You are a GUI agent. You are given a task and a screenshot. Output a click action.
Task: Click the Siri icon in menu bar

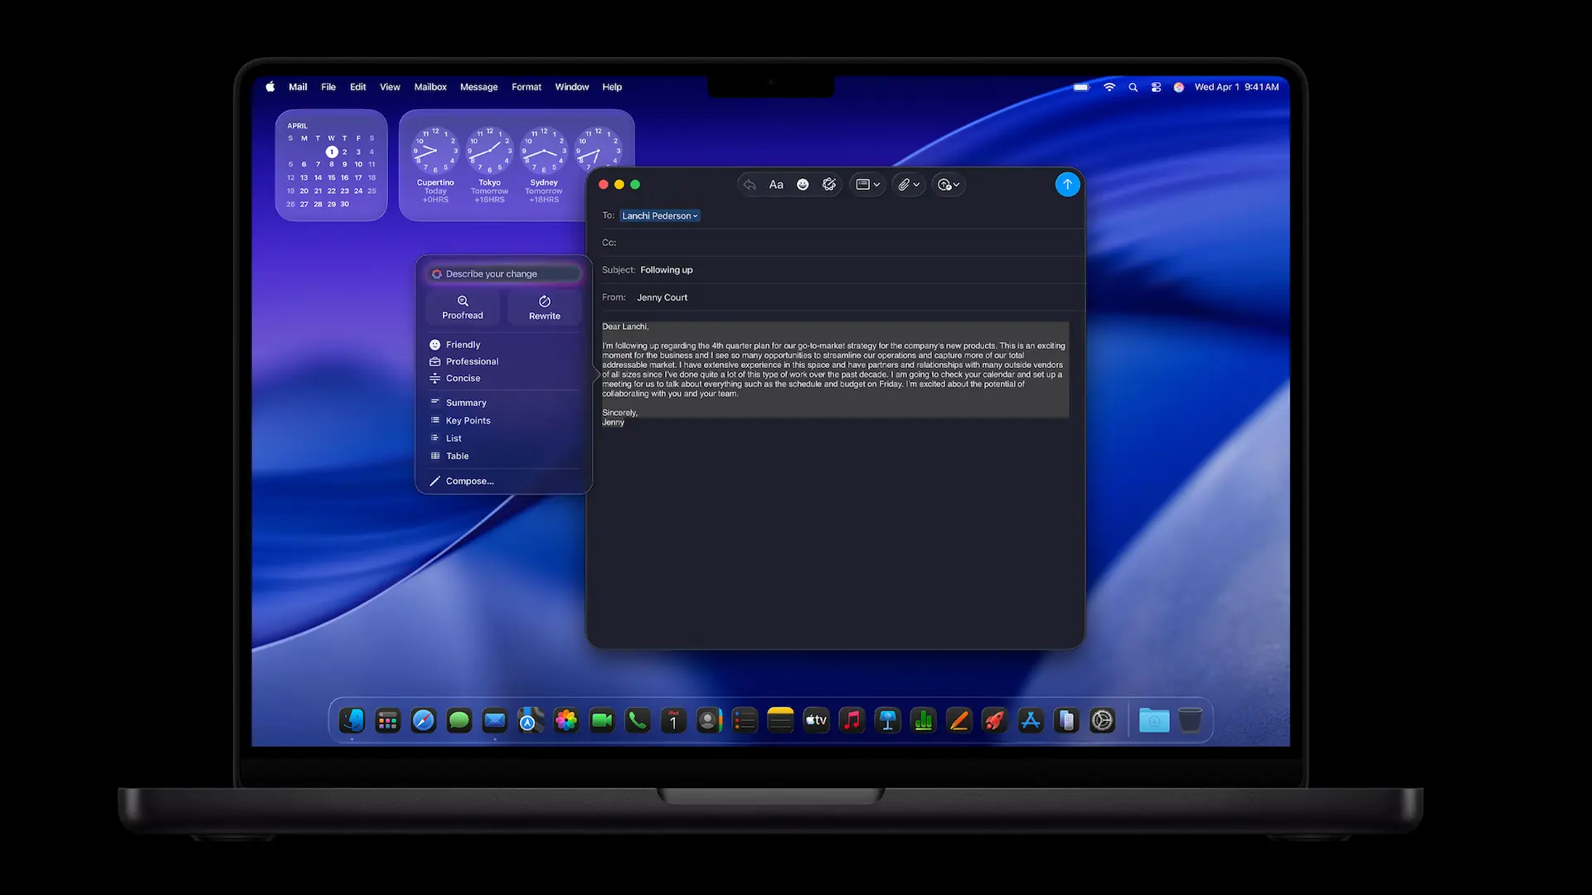[1178, 87]
